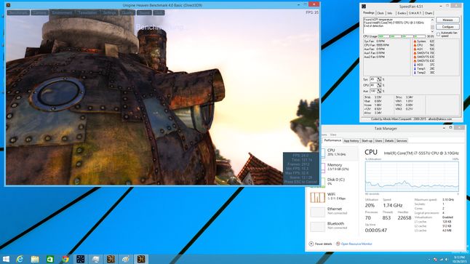Screen dimensions: 470x264
Task: Click '22658' handles value in Task Manager
Action: click(x=405, y=218)
